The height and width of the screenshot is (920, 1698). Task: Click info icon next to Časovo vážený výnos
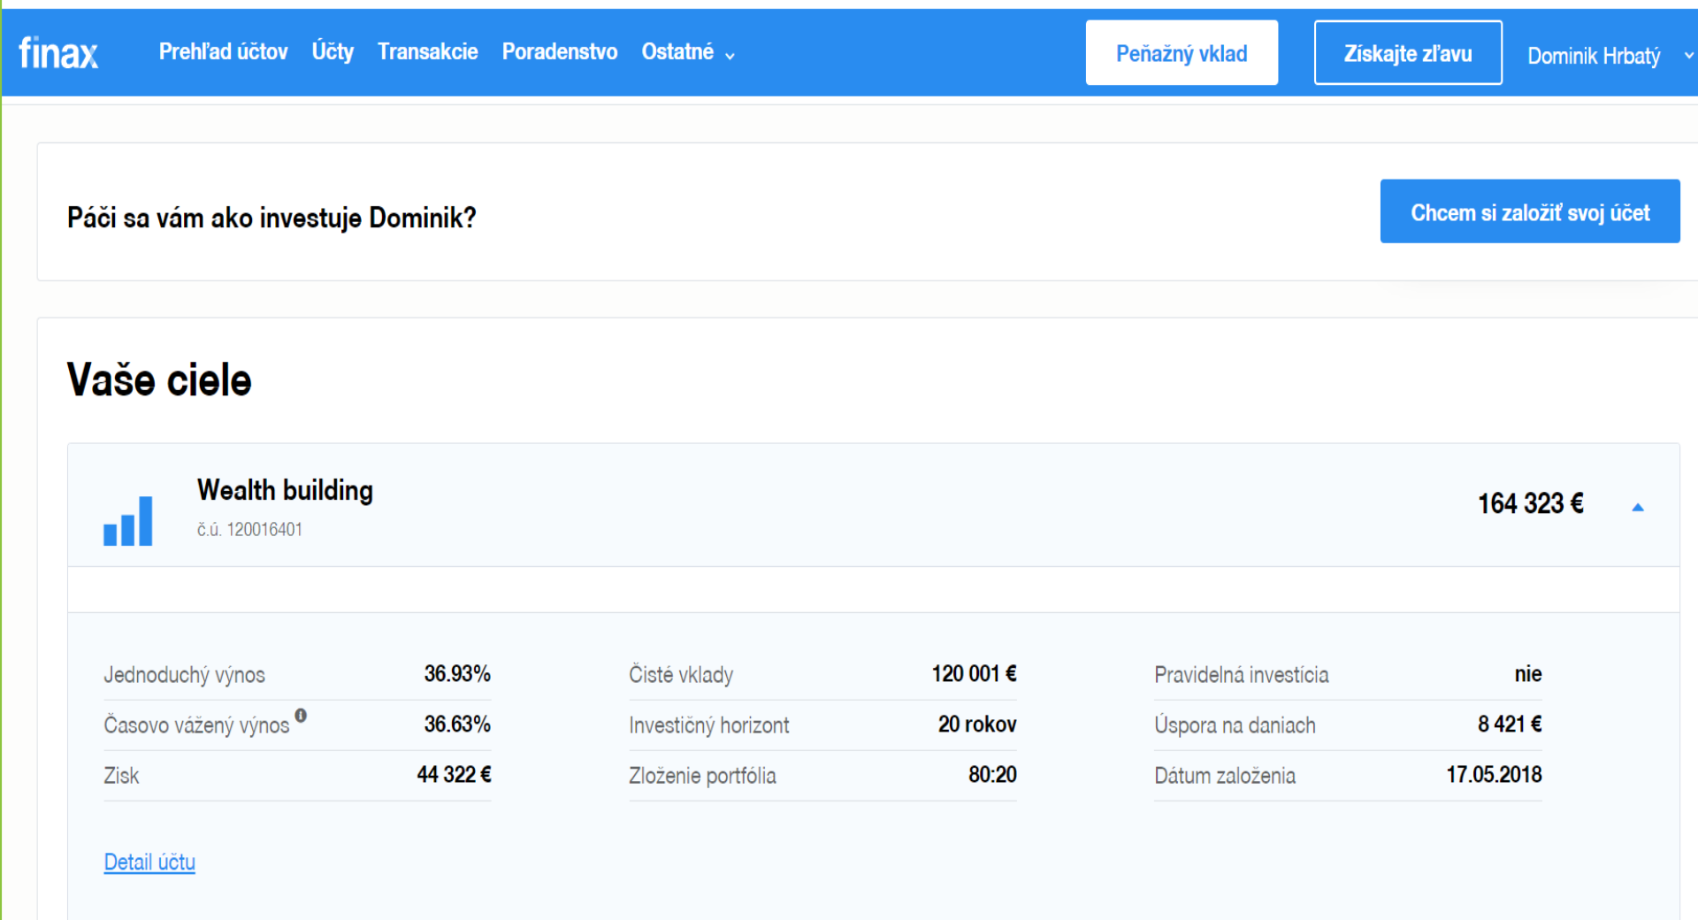(301, 716)
